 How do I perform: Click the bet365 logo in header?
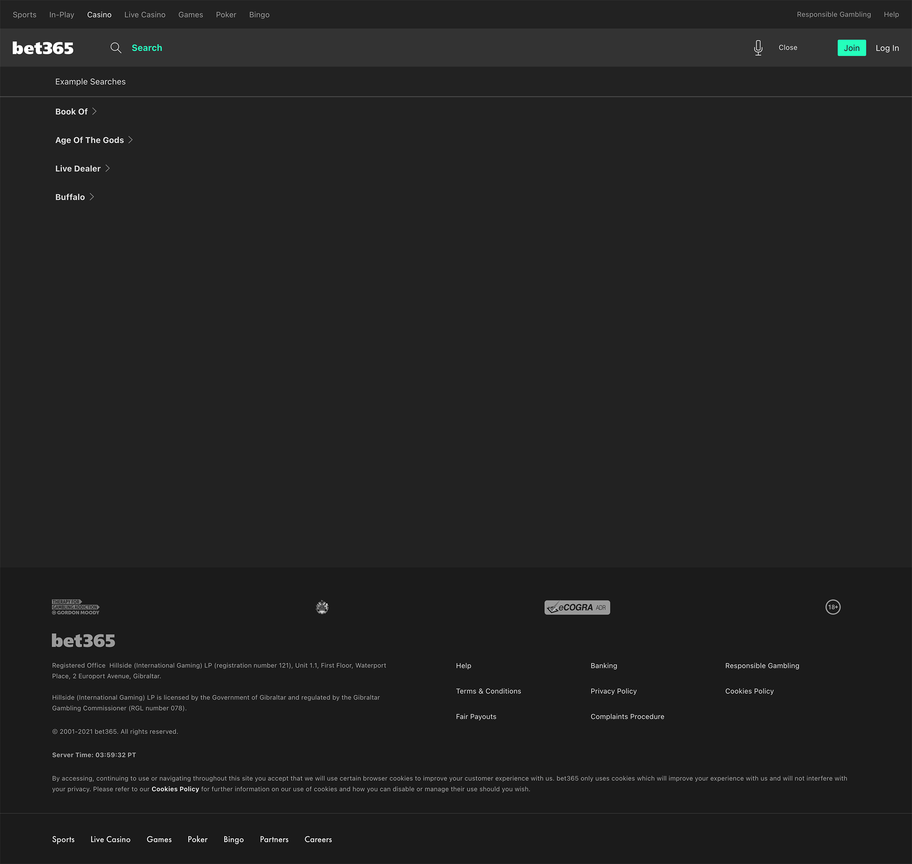[x=43, y=48]
